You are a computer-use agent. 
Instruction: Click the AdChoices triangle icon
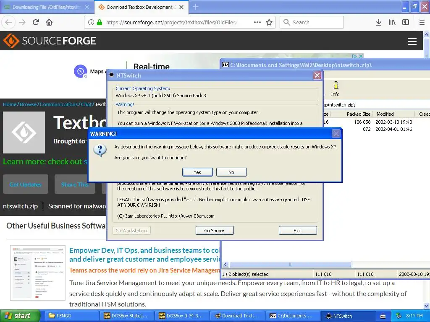pos(354,56)
